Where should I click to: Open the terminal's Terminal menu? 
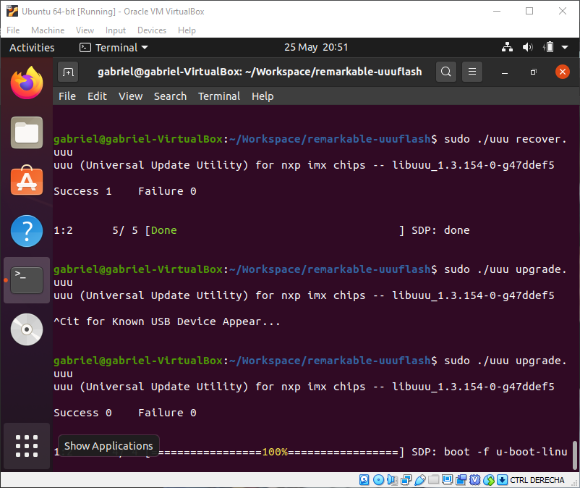pyautogui.click(x=219, y=96)
